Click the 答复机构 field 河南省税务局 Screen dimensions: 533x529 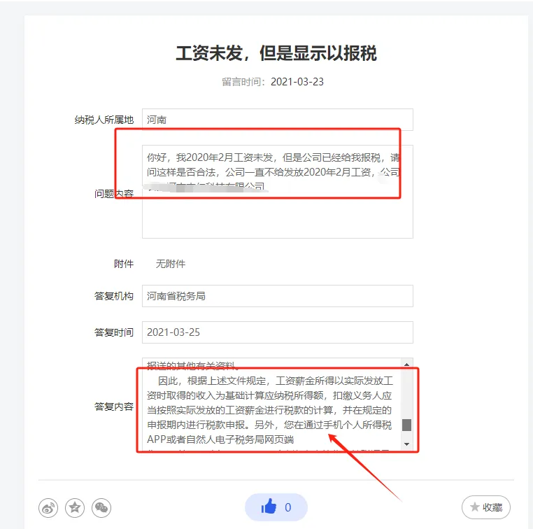(278, 296)
